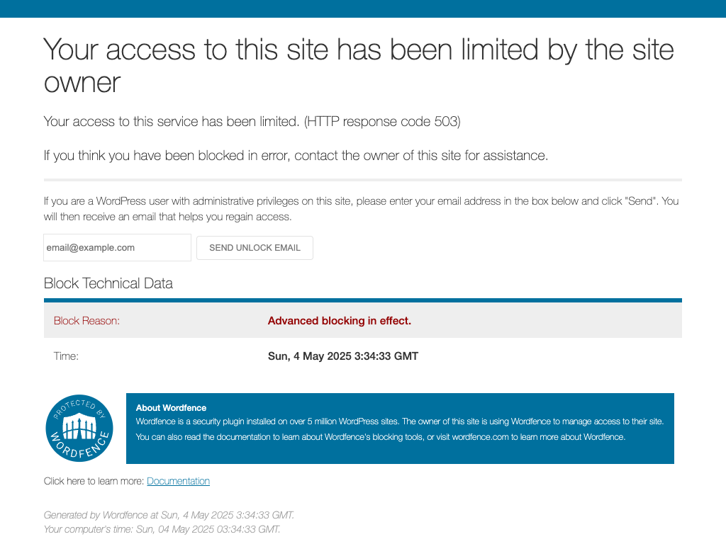Click the blocked in error contact paragraph
Screen dimensions: 726x544
click(x=296, y=155)
